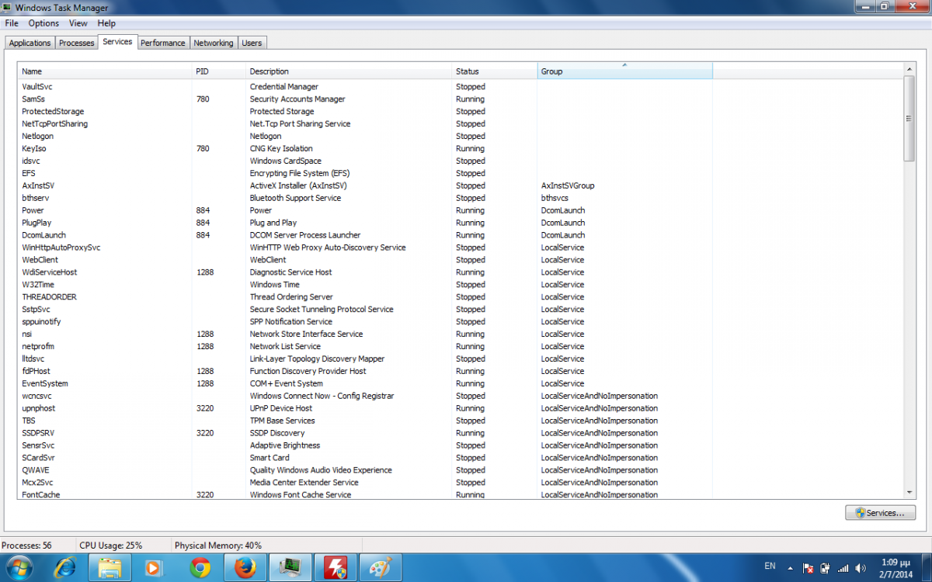
Task: Launch Internet Explorer from the taskbar
Action: (x=64, y=567)
